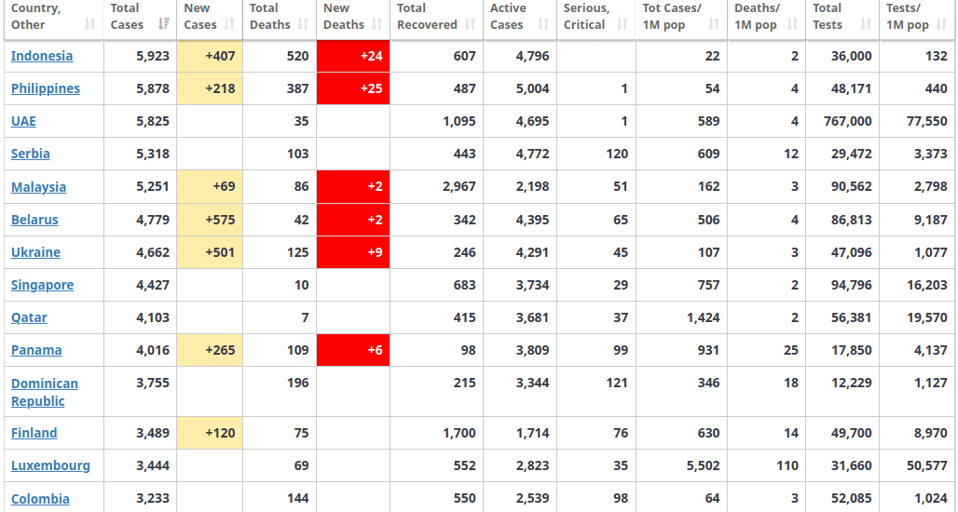Sort table by New Deaths arrows
The image size is (958, 512).
pos(376,24)
